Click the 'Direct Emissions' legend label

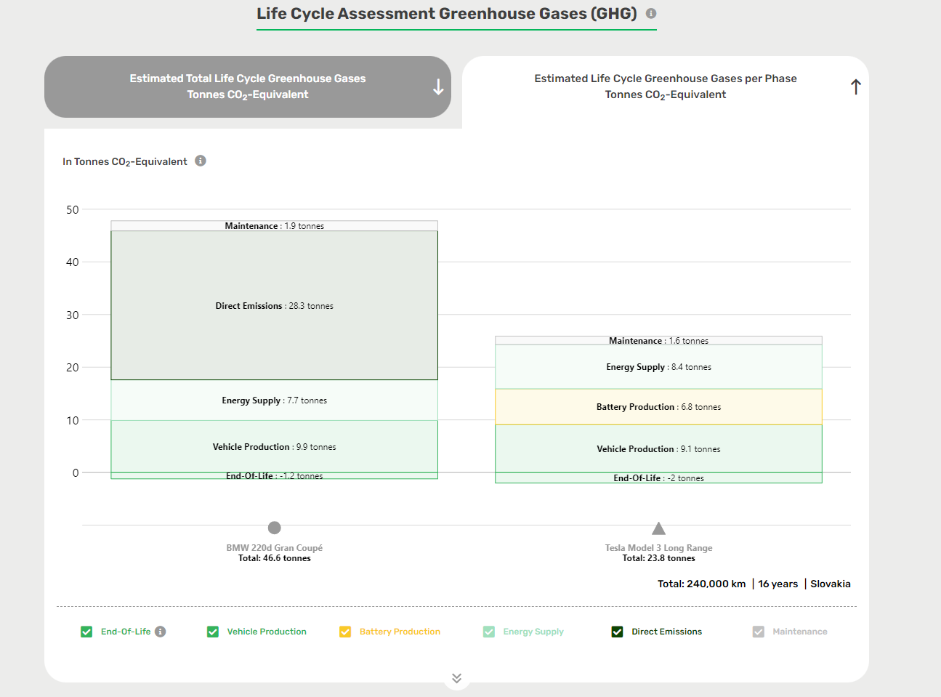pos(666,632)
